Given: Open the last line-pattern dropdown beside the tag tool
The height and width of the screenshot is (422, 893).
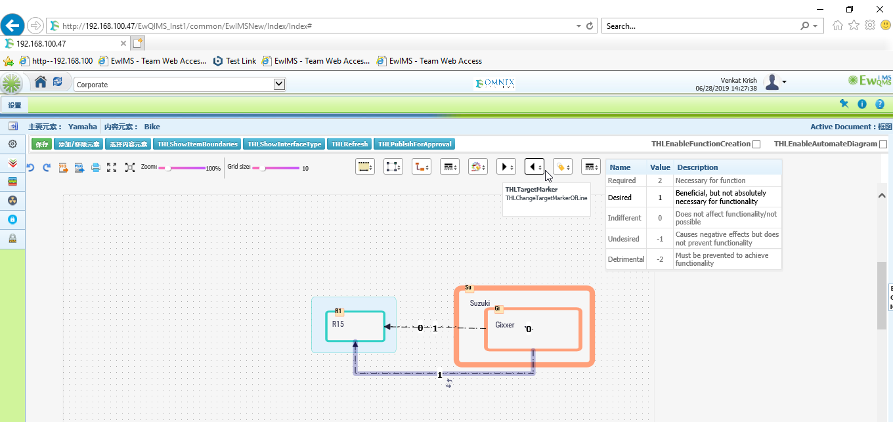Looking at the screenshot, I should [x=591, y=167].
